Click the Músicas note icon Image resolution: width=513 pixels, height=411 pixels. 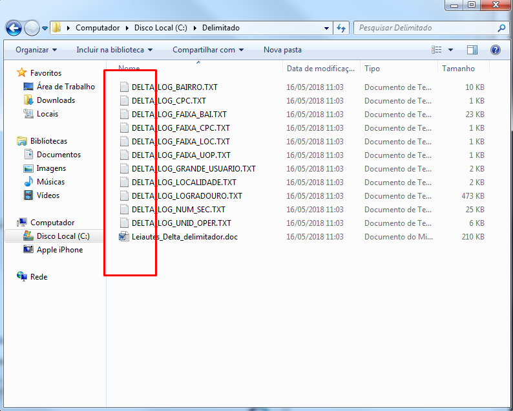click(x=28, y=181)
